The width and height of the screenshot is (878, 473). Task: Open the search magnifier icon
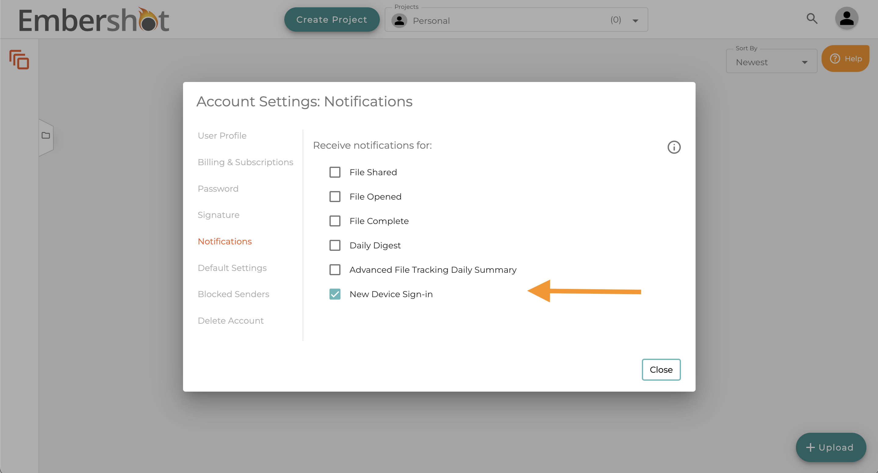pyautogui.click(x=812, y=19)
